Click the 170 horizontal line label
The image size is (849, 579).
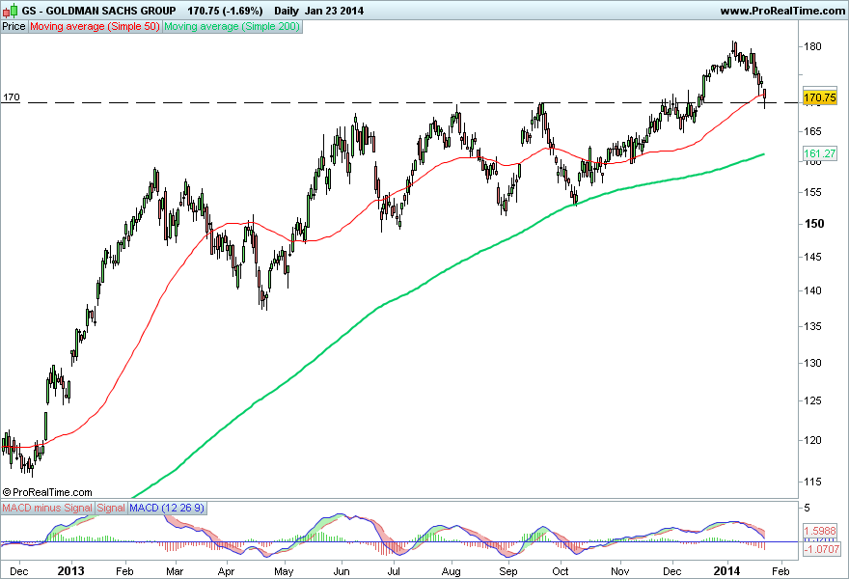click(12, 97)
